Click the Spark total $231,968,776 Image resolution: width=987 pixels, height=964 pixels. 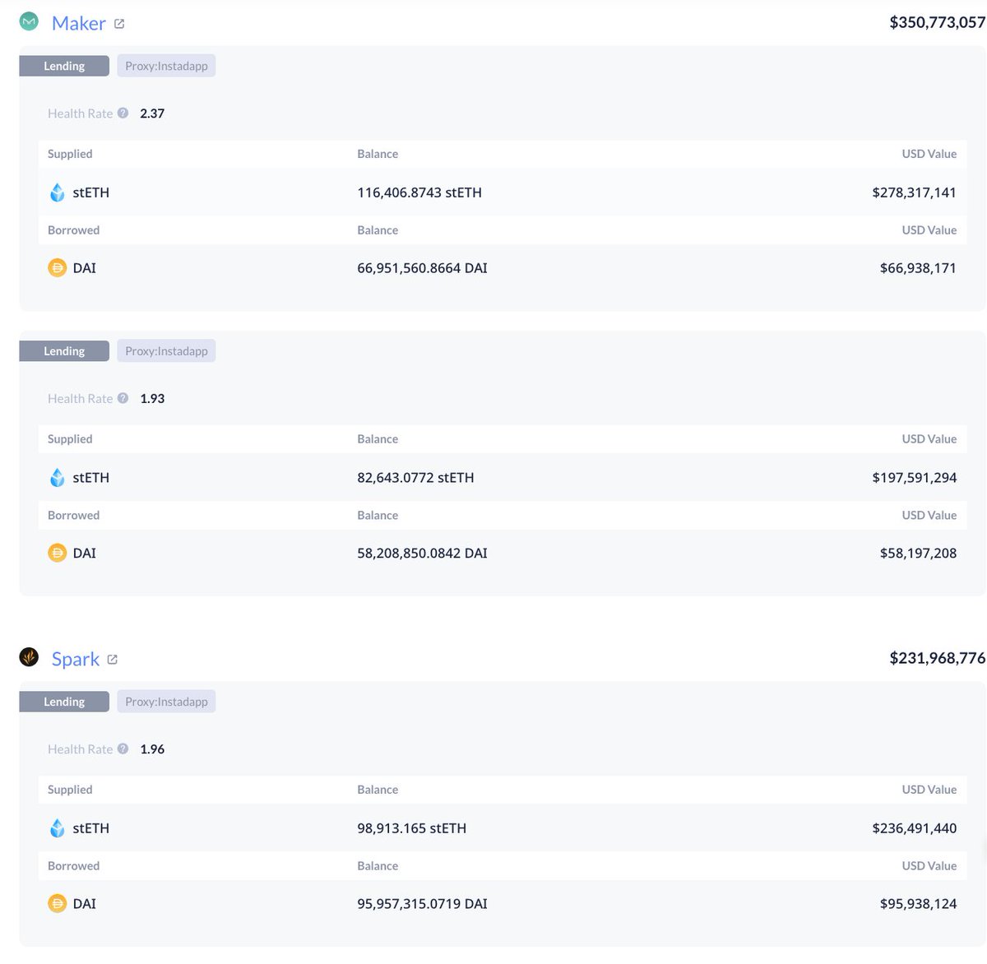tap(937, 658)
